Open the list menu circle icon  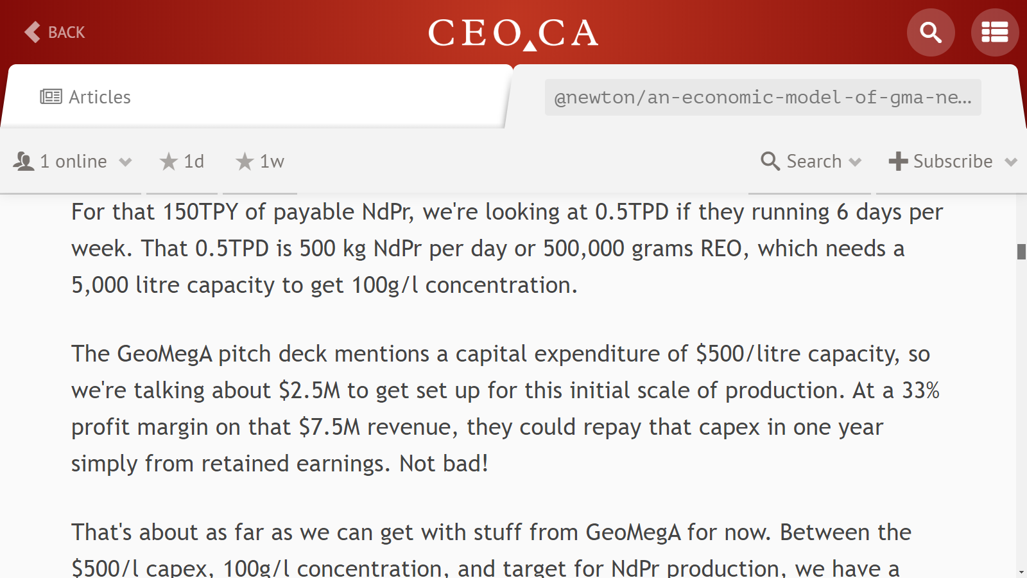tap(995, 32)
